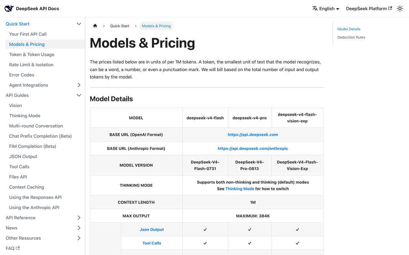This screenshot has height=255, width=409.
Task: Expand the Other Resources chevron
Action: pyautogui.click(x=79, y=238)
